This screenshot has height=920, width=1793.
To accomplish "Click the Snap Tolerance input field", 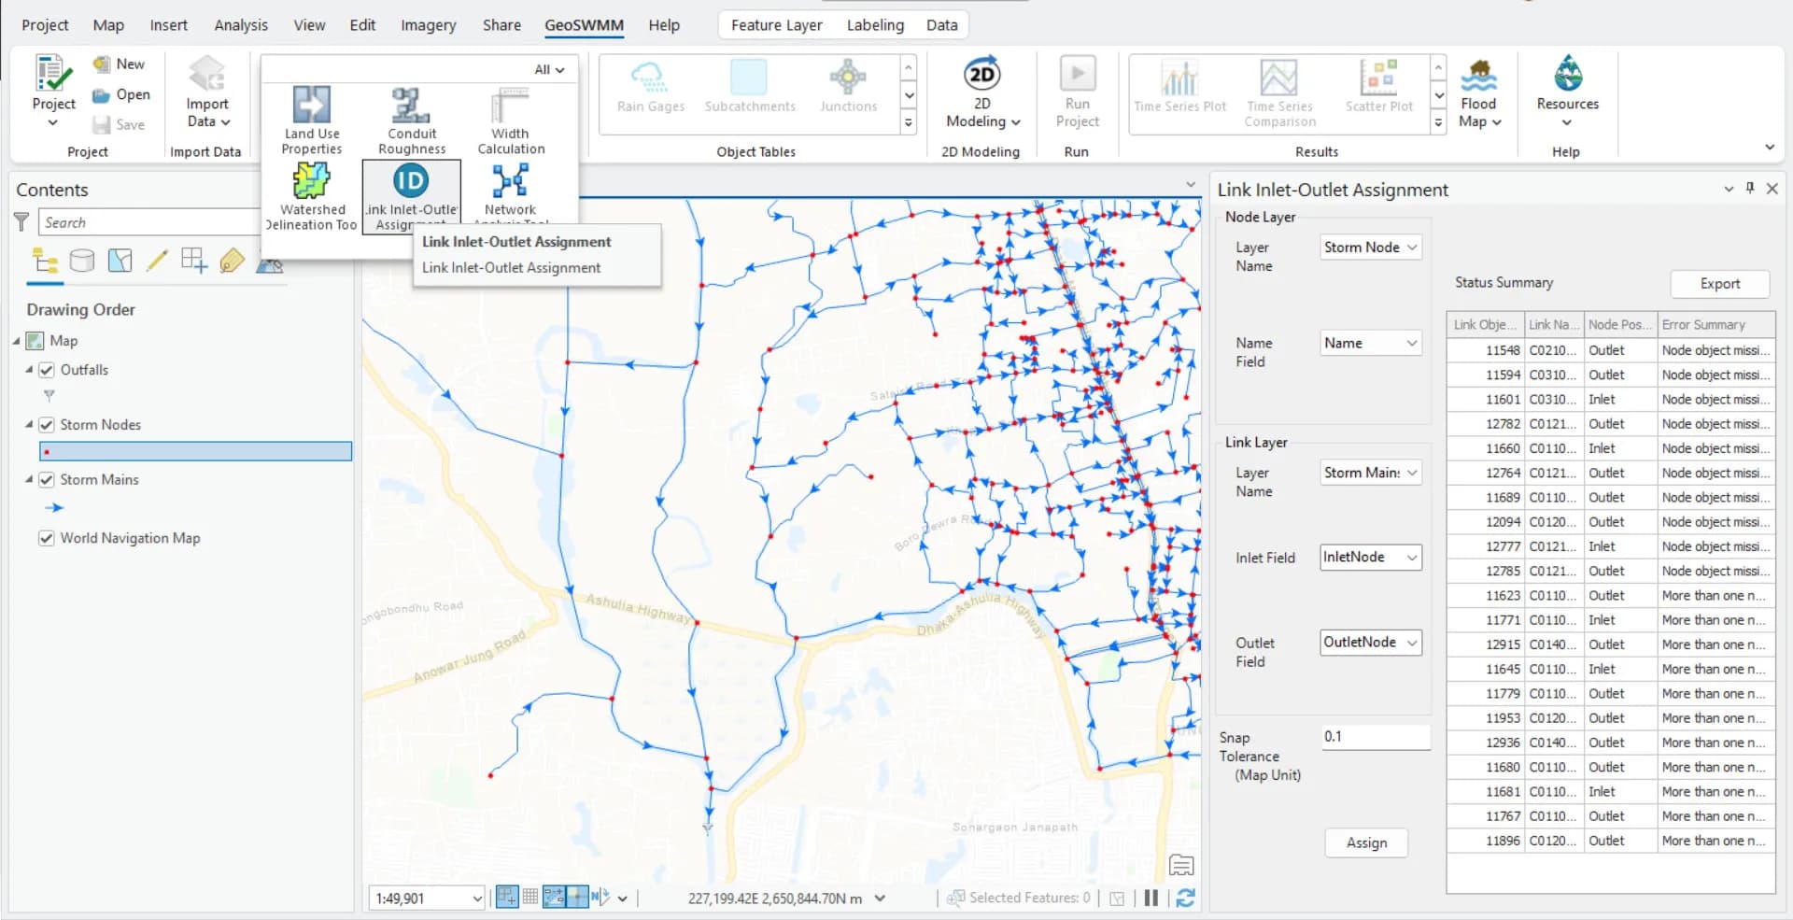I will (x=1375, y=737).
